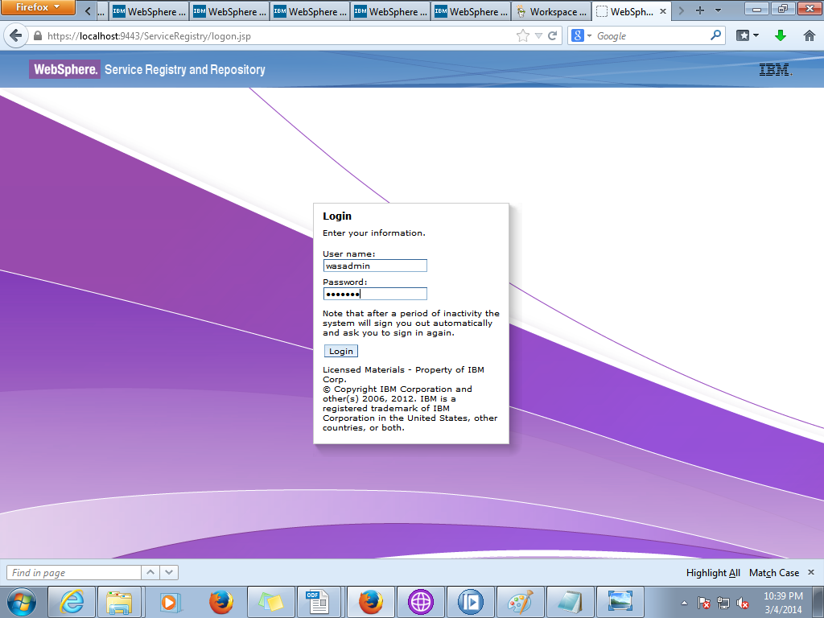The width and height of the screenshot is (824, 618).
Task: Find next match with down arrow
Action: tap(169, 572)
